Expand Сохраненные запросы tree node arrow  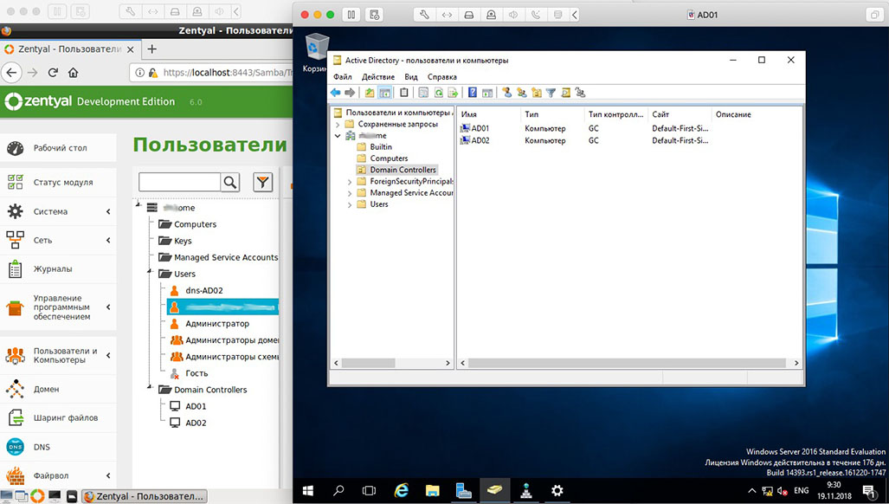click(x=338, y=124)
